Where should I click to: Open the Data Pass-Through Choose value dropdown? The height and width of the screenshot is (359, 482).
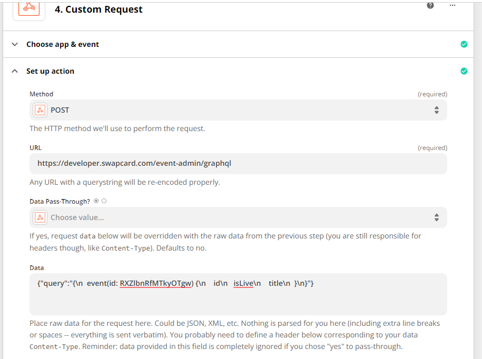pyautogui.click(x=238, y=217)
